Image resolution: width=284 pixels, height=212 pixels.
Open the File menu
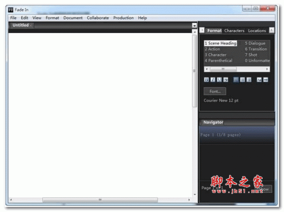(13, 18)
